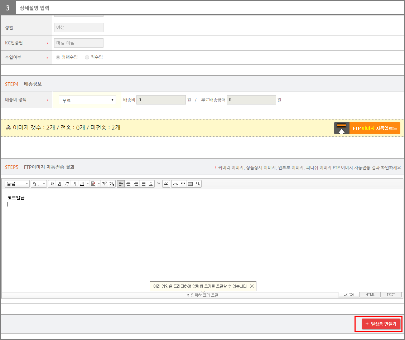
Task: Start FTP 이미지 자동업로드
Action: coord(367,128)
